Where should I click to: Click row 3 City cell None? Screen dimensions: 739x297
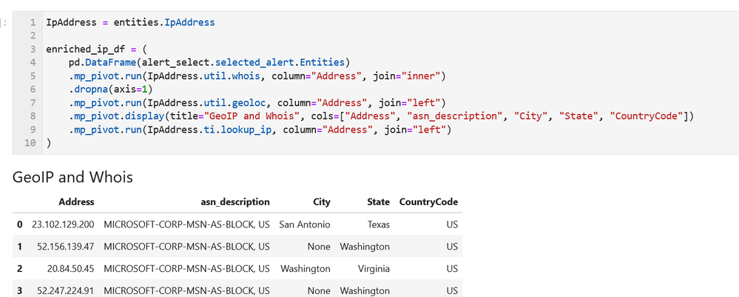click(319, 290)
